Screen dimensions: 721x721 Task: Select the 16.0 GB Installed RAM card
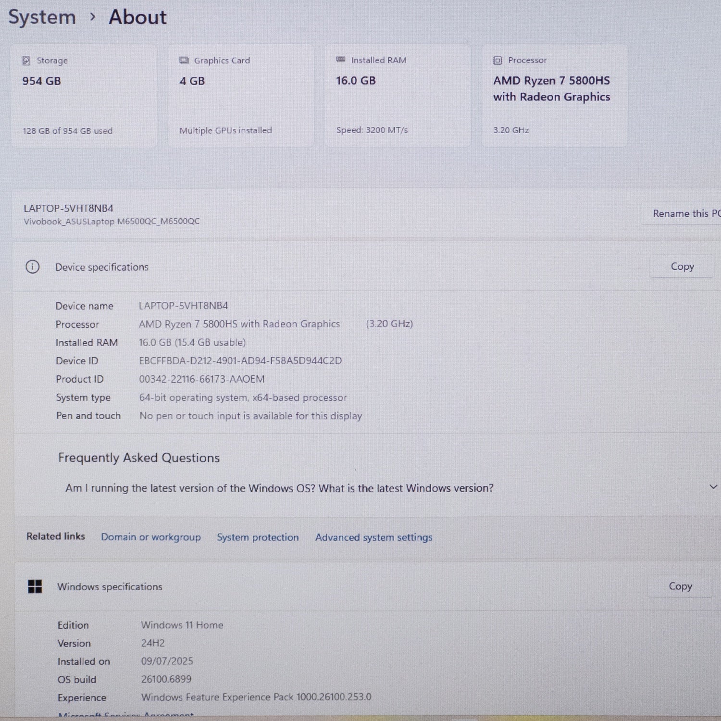(x=397, y=96)
